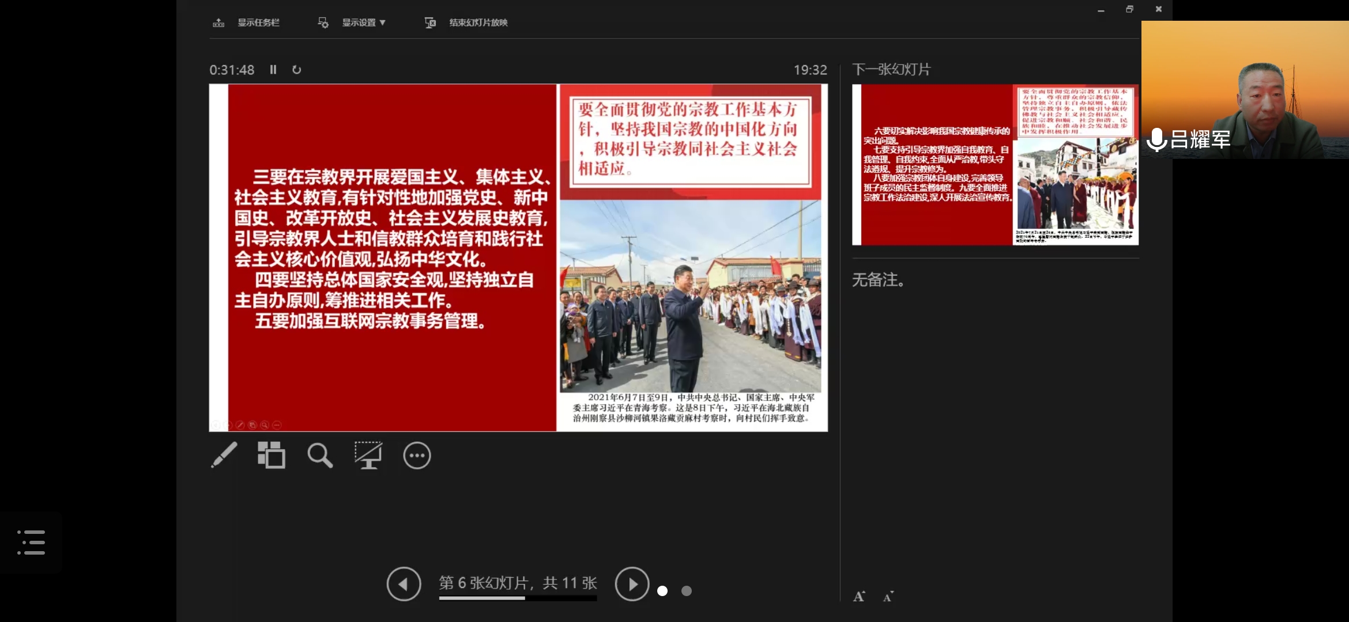
Task: Click the magnifier zoom into slide icon
Action: click(x=320, y=455)
